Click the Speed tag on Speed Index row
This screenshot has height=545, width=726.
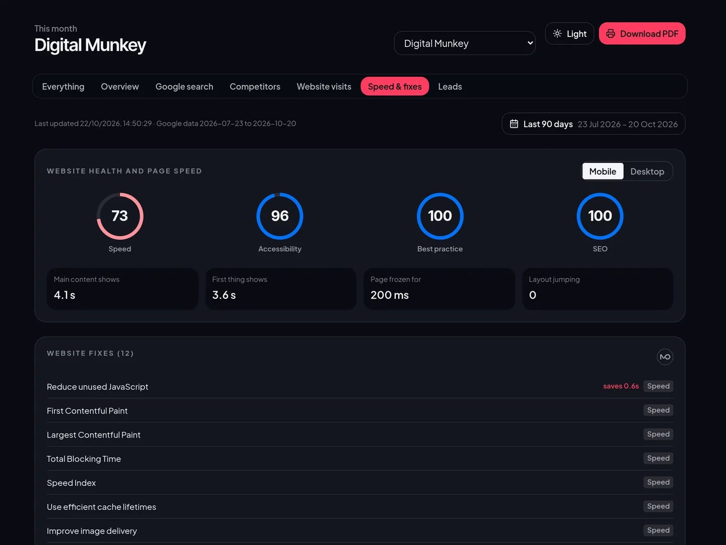[658, 482]
